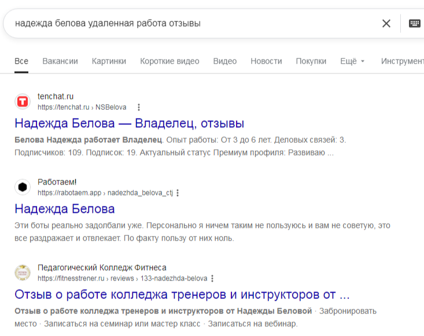The image size is (424, 336).
Task: Open Отзыв о работе колледжа тренеров link
Action: click(x=182, y=294)
